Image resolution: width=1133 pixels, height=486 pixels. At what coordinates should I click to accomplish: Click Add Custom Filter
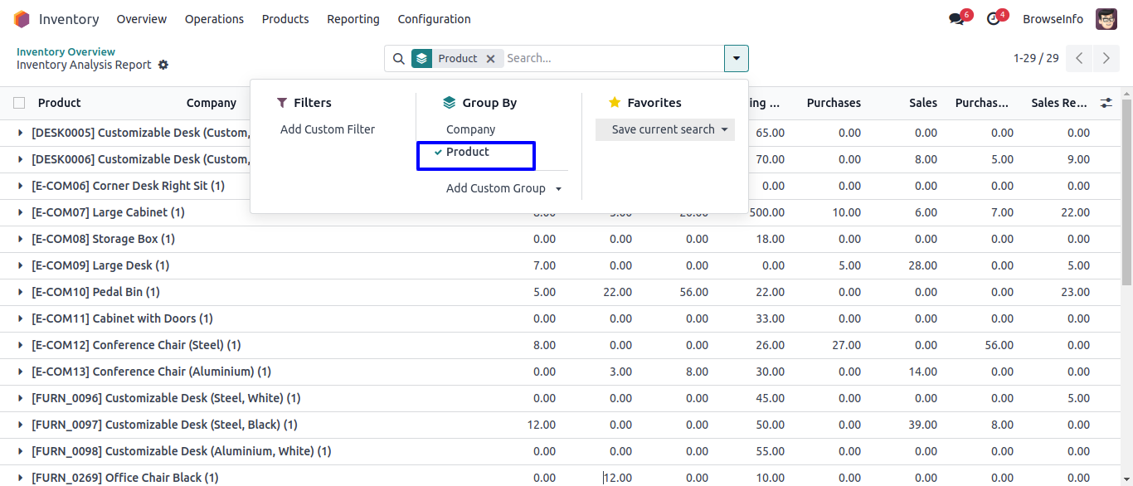[x=328, y=129]
